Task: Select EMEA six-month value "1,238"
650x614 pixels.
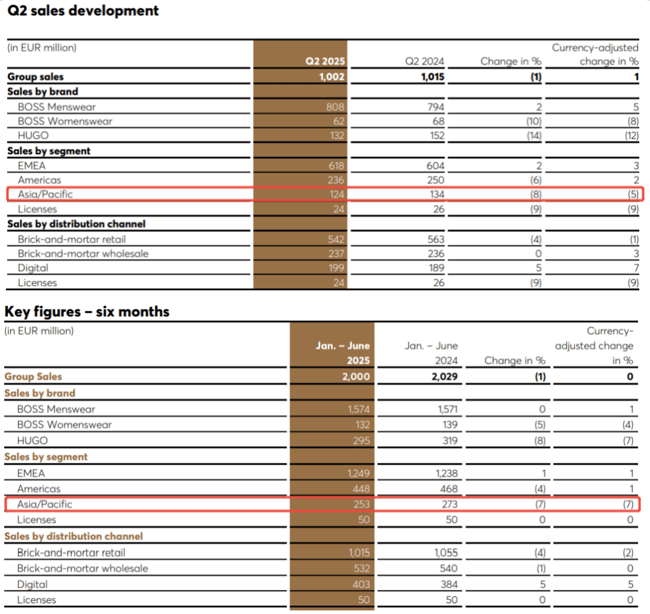Action: point(447,473)
